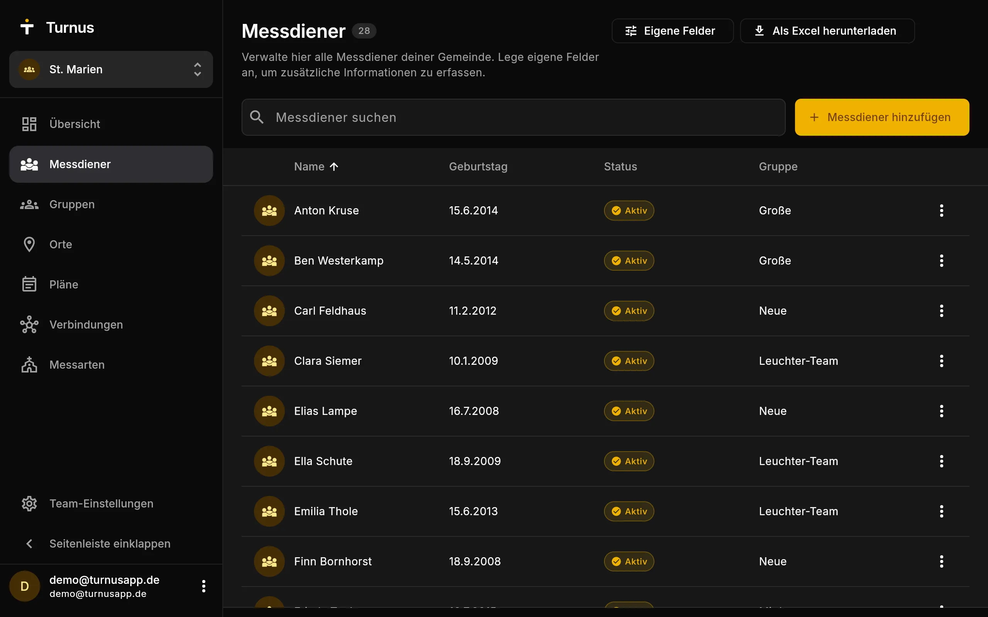Open Pläne from the sidebar
Screen dimensions: 988x617
[111, 285]
